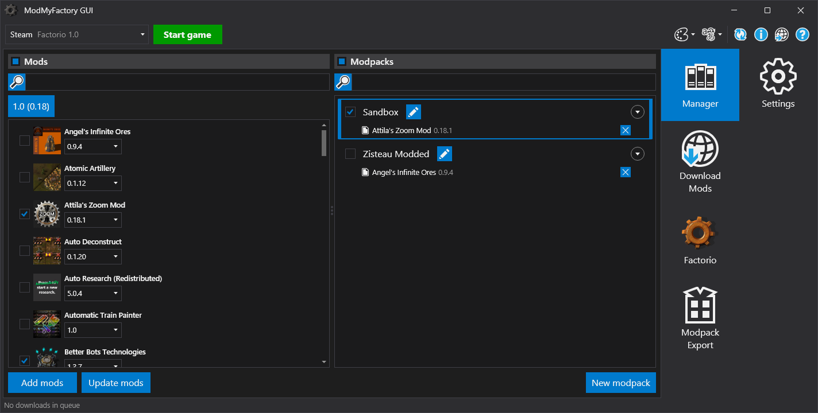Rename the Sandbox modpack with pencil icon
Viewport: 818px width, 413px height.
(x=414, y=112)
